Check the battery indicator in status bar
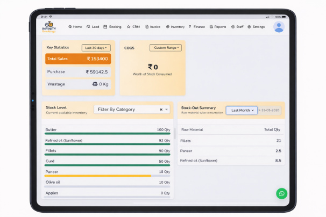Image resolution: width=326 pixels, height=217 pixels. point(284,17)
